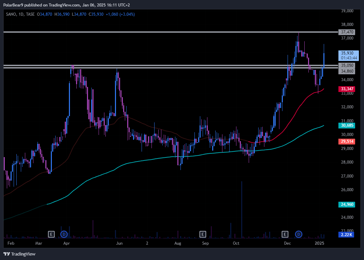Click the Mar label on time axis

point(39,243)
